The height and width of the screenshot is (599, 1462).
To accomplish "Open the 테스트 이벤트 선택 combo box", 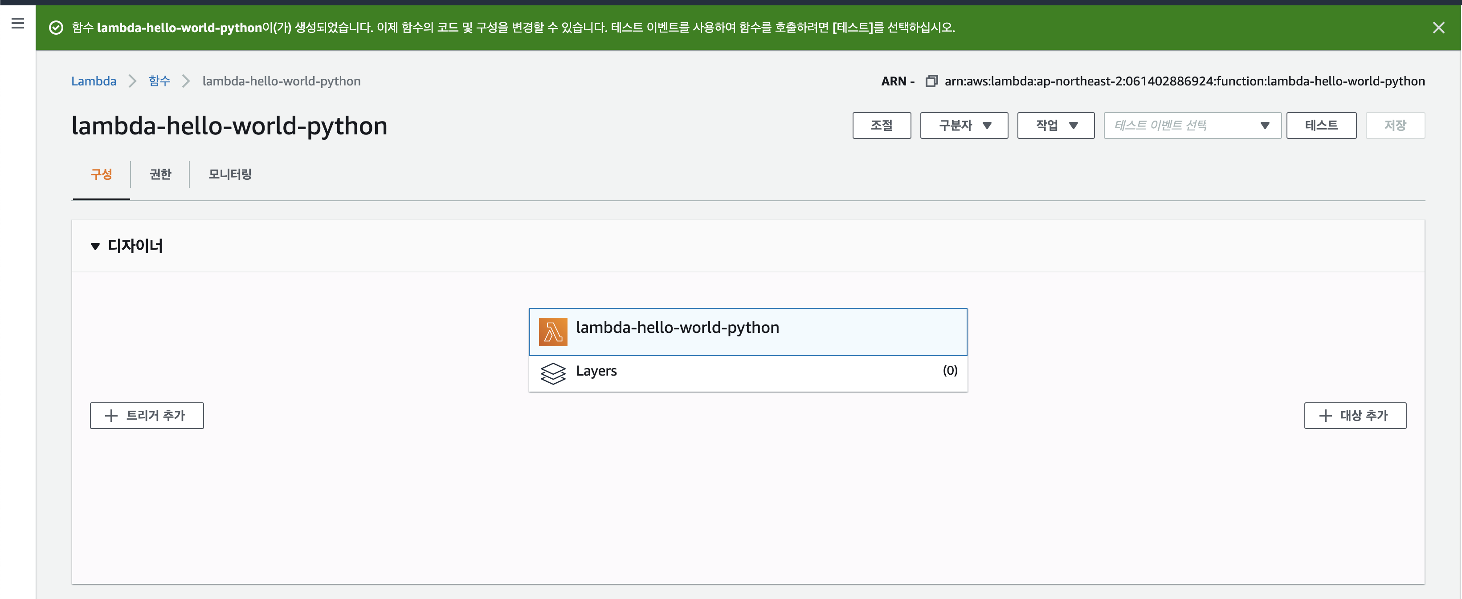I will (x=1192, y=125).
